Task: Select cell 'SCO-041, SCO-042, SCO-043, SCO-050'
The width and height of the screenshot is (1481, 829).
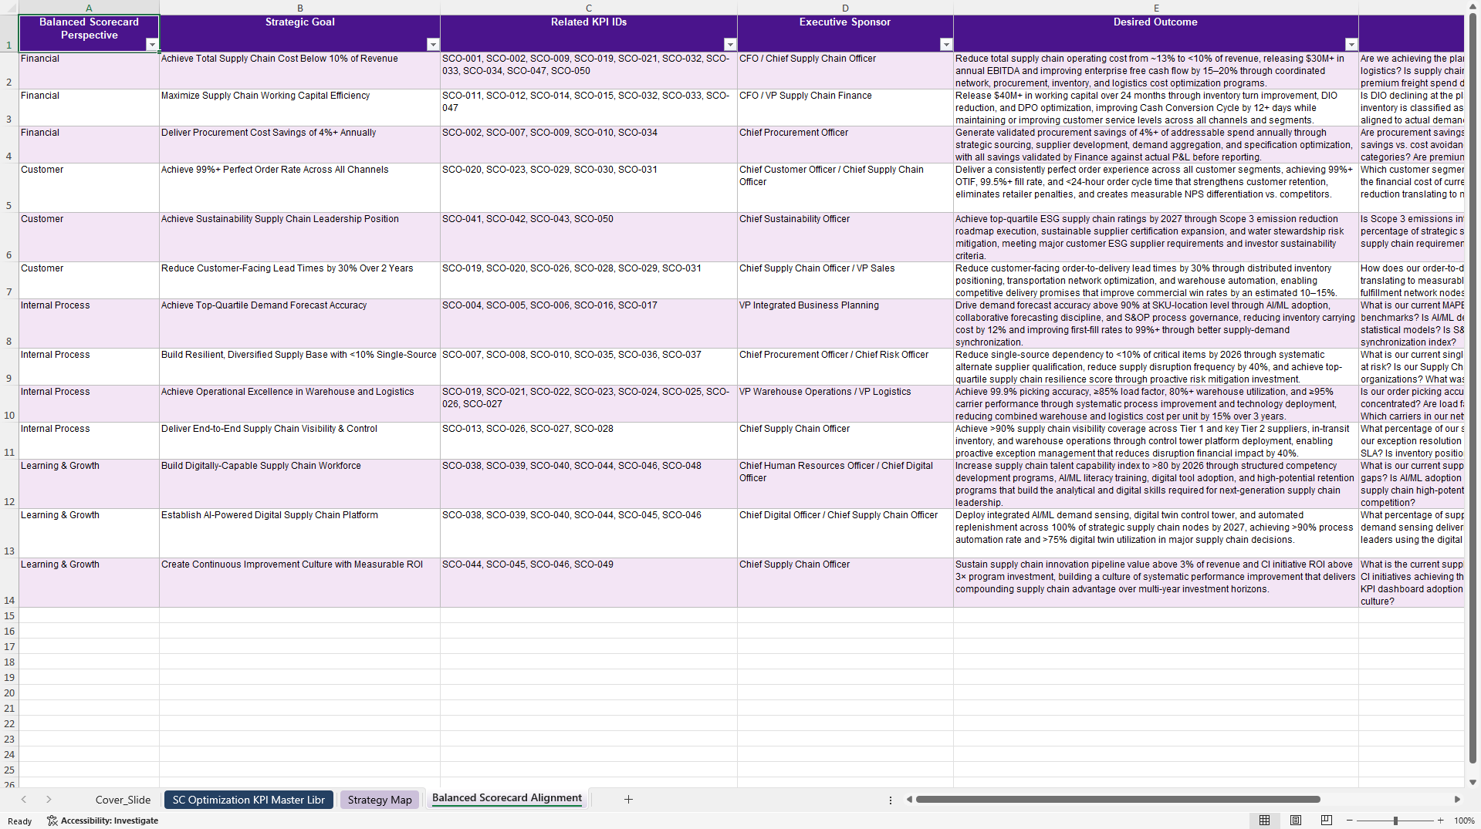Action: 589,237
